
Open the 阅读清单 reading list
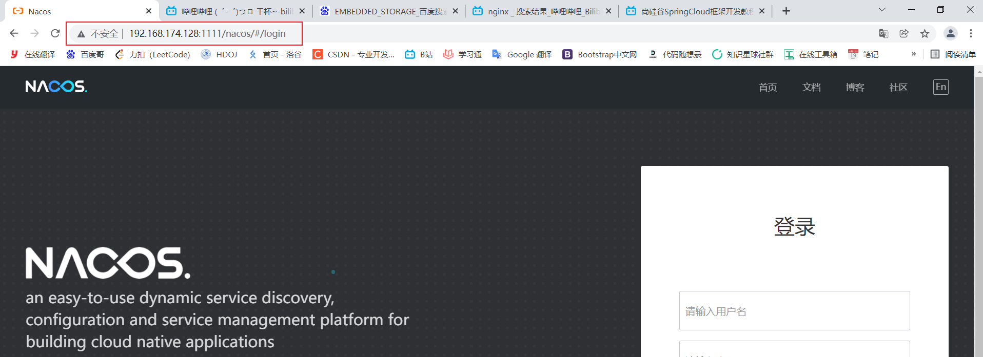pos(953,54)
